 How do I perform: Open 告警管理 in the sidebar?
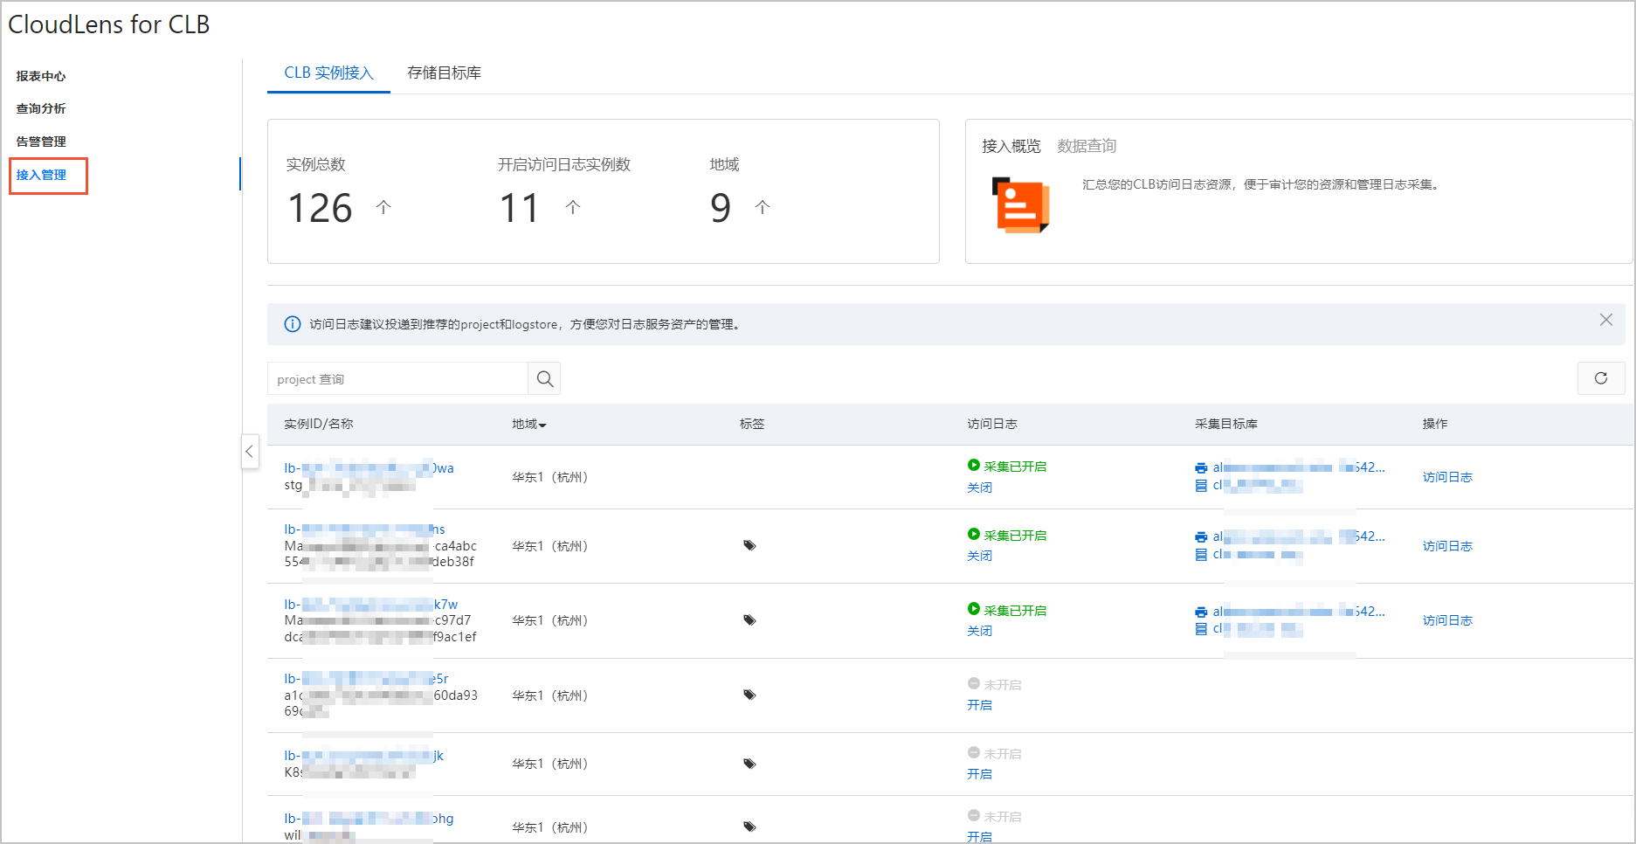coord(41,142)
